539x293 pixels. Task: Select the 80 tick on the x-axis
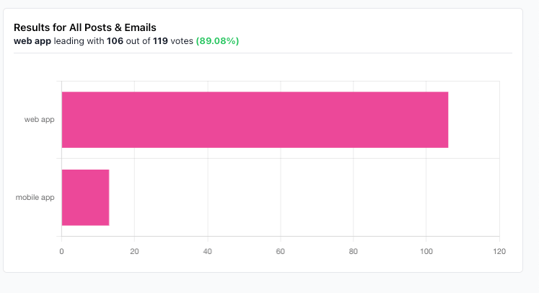pyautogui.click(x=353, y=251)
